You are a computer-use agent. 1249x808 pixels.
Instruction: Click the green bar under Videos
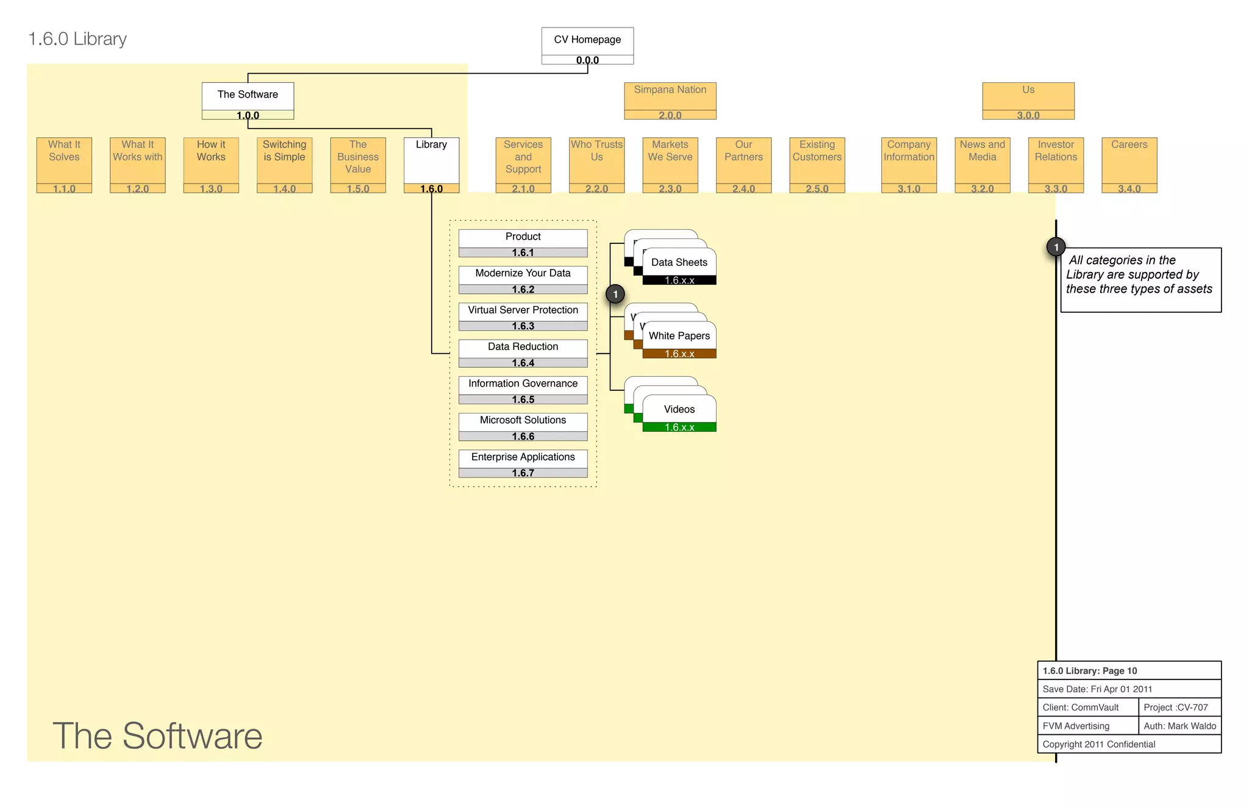pyautogui.click(x=679, y=427)
